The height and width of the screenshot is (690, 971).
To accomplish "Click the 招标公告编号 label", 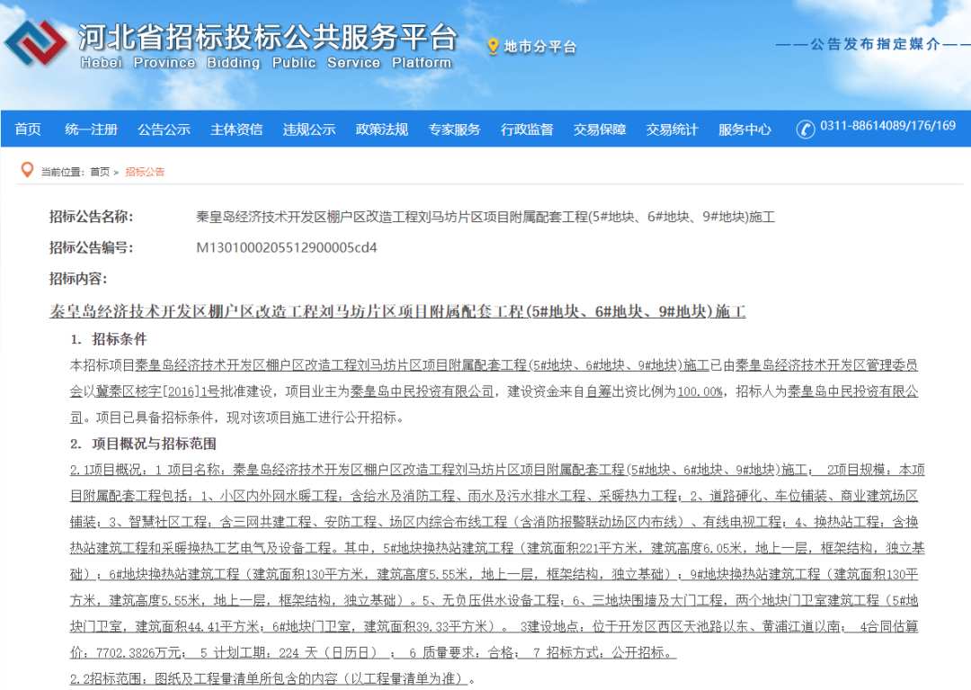I will pos(91,247).
